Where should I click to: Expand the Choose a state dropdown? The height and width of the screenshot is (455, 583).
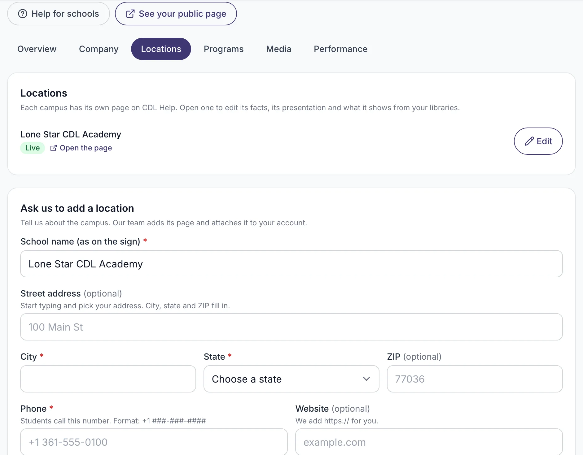point(291,379)
